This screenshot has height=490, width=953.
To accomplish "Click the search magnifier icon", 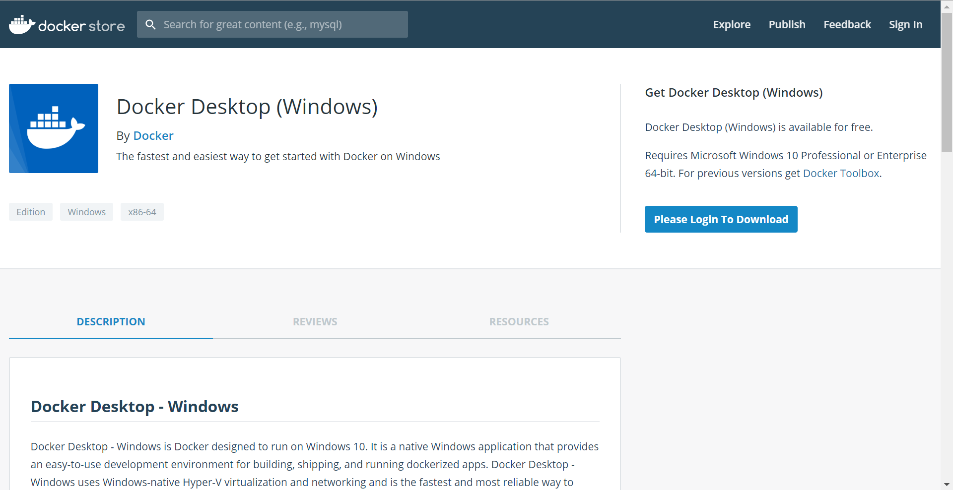I will 150,24.
